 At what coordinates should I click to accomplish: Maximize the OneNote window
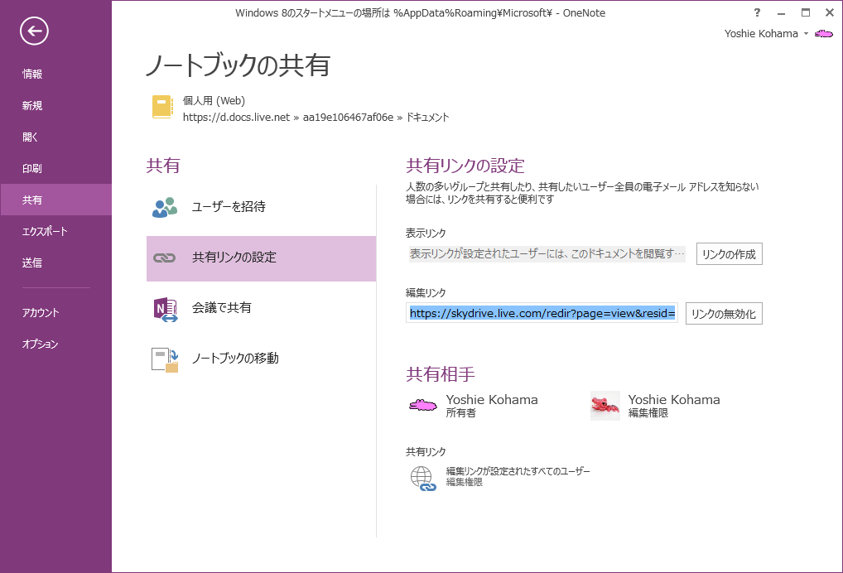point(806,13)
